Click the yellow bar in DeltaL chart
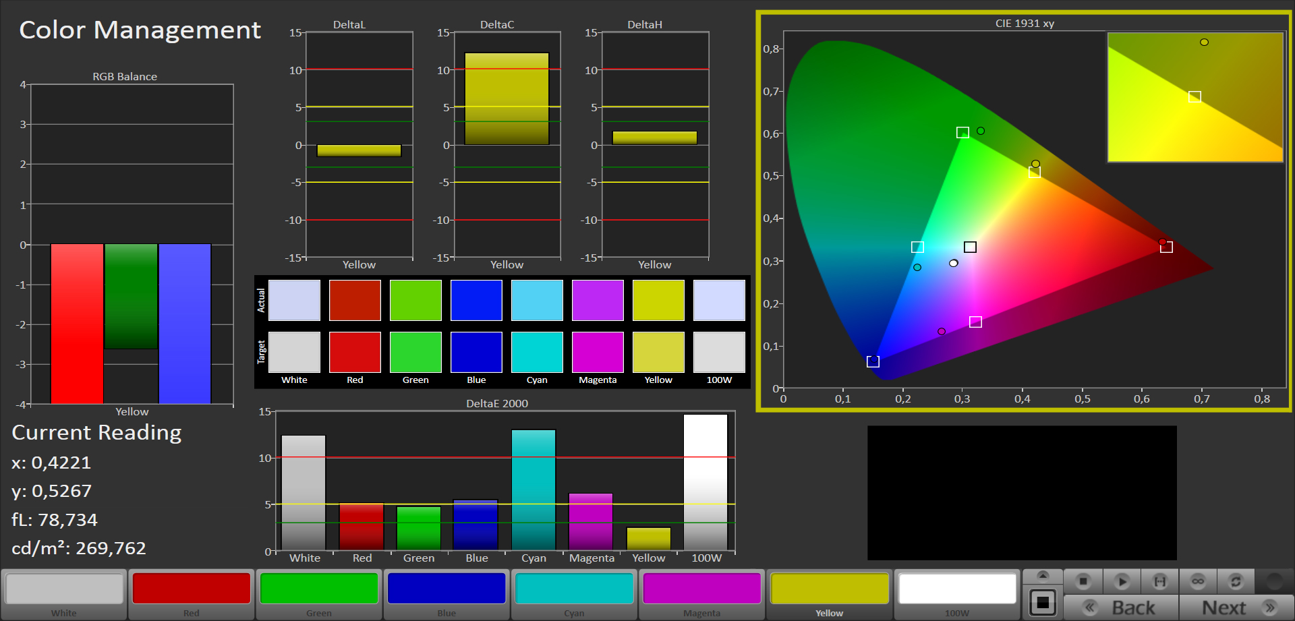Screen dimensions: 1295x621 pyautogui.click(x=359, y=151)
